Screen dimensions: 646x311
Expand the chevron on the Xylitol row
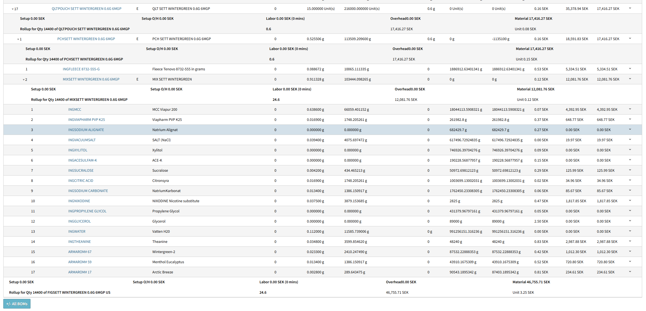coord(630,150)
